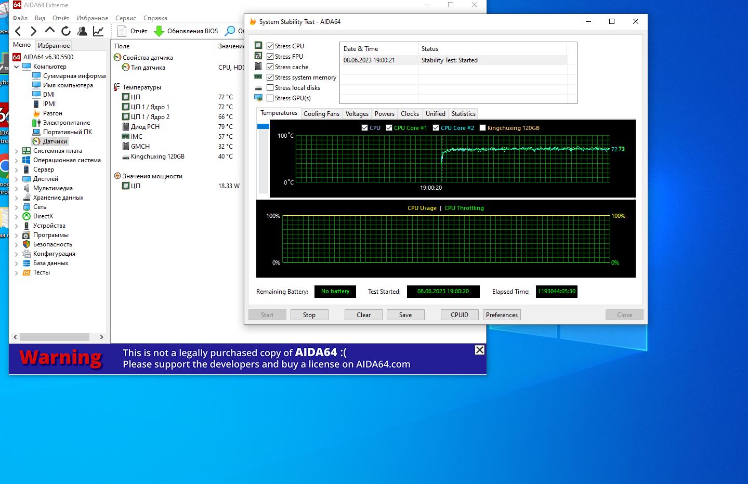Expand the Программы tree node
This screenshot has height=484, width=748.
pos(16,235)
